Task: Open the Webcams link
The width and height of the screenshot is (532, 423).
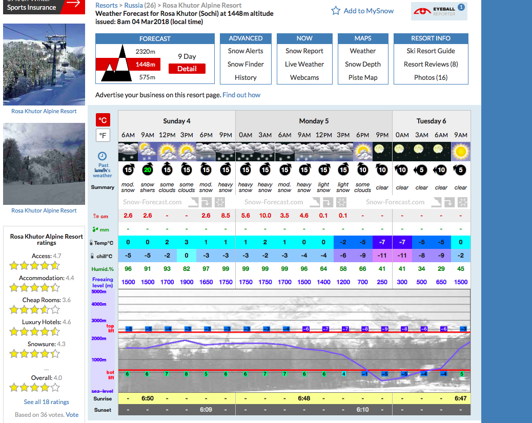Action: (x=304, y=78)
